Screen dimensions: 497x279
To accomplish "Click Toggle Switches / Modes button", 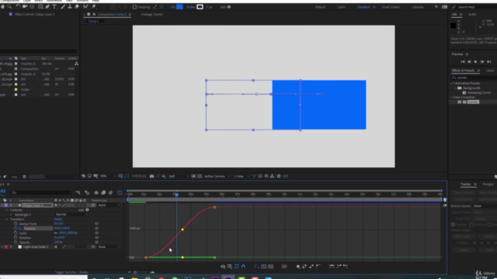I will [x=71, y=272].
